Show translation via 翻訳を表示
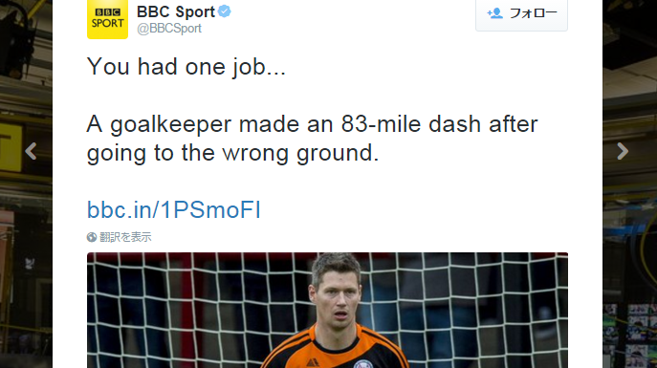657x368 pixels. [x=125, y=237]
